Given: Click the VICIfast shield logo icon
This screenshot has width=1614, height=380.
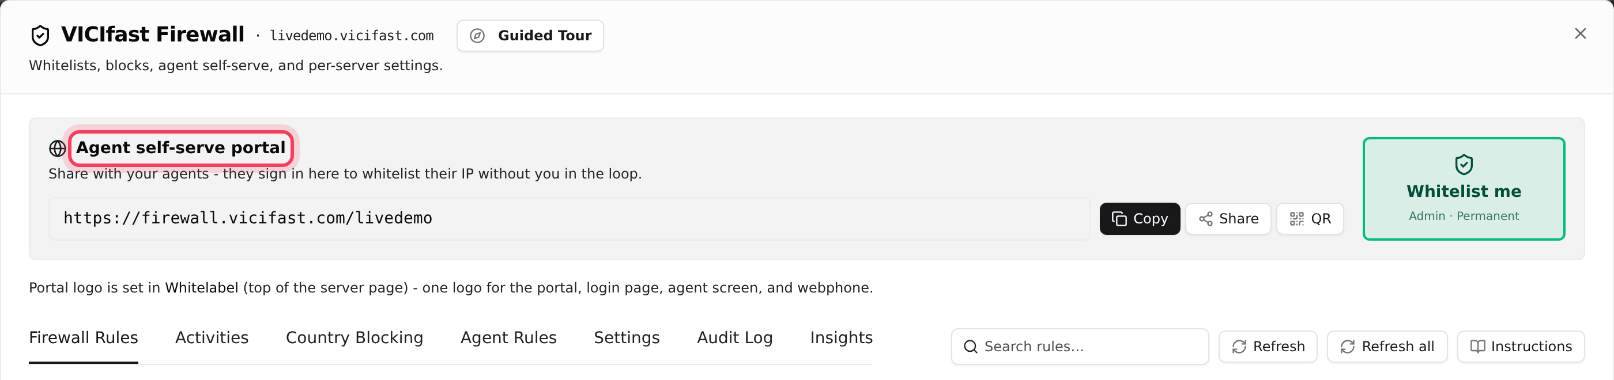Looking at the screenshot, I should (40, 36).
